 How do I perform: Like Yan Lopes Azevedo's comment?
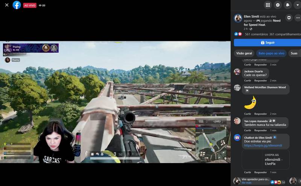tap(248, 130)
